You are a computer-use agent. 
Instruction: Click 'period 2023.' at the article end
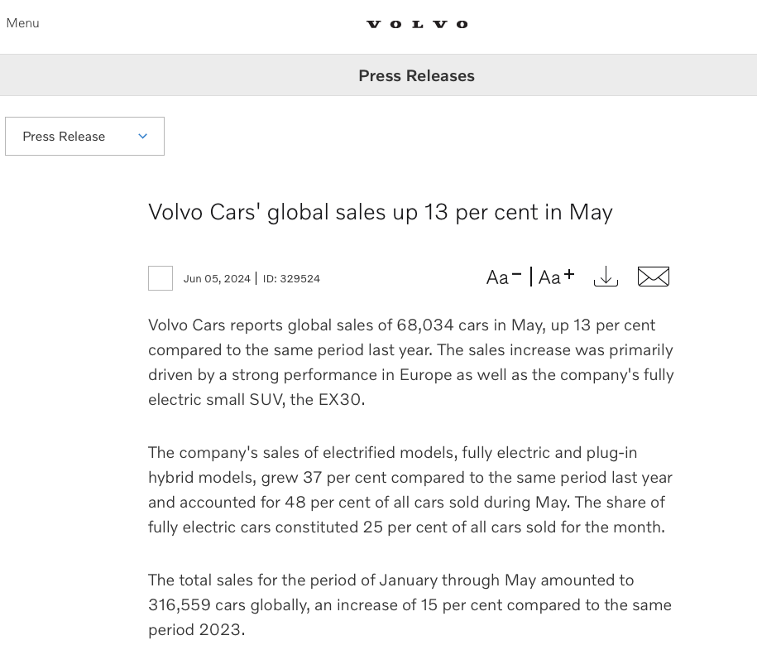(x=196, y=629)
